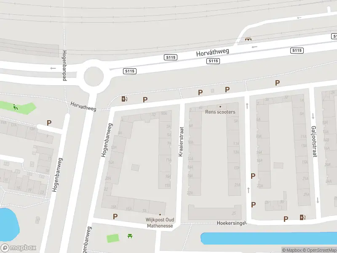Click the S115 route shield by the roundabout
Screen dimensions: 337x253
tap(130, 71)
